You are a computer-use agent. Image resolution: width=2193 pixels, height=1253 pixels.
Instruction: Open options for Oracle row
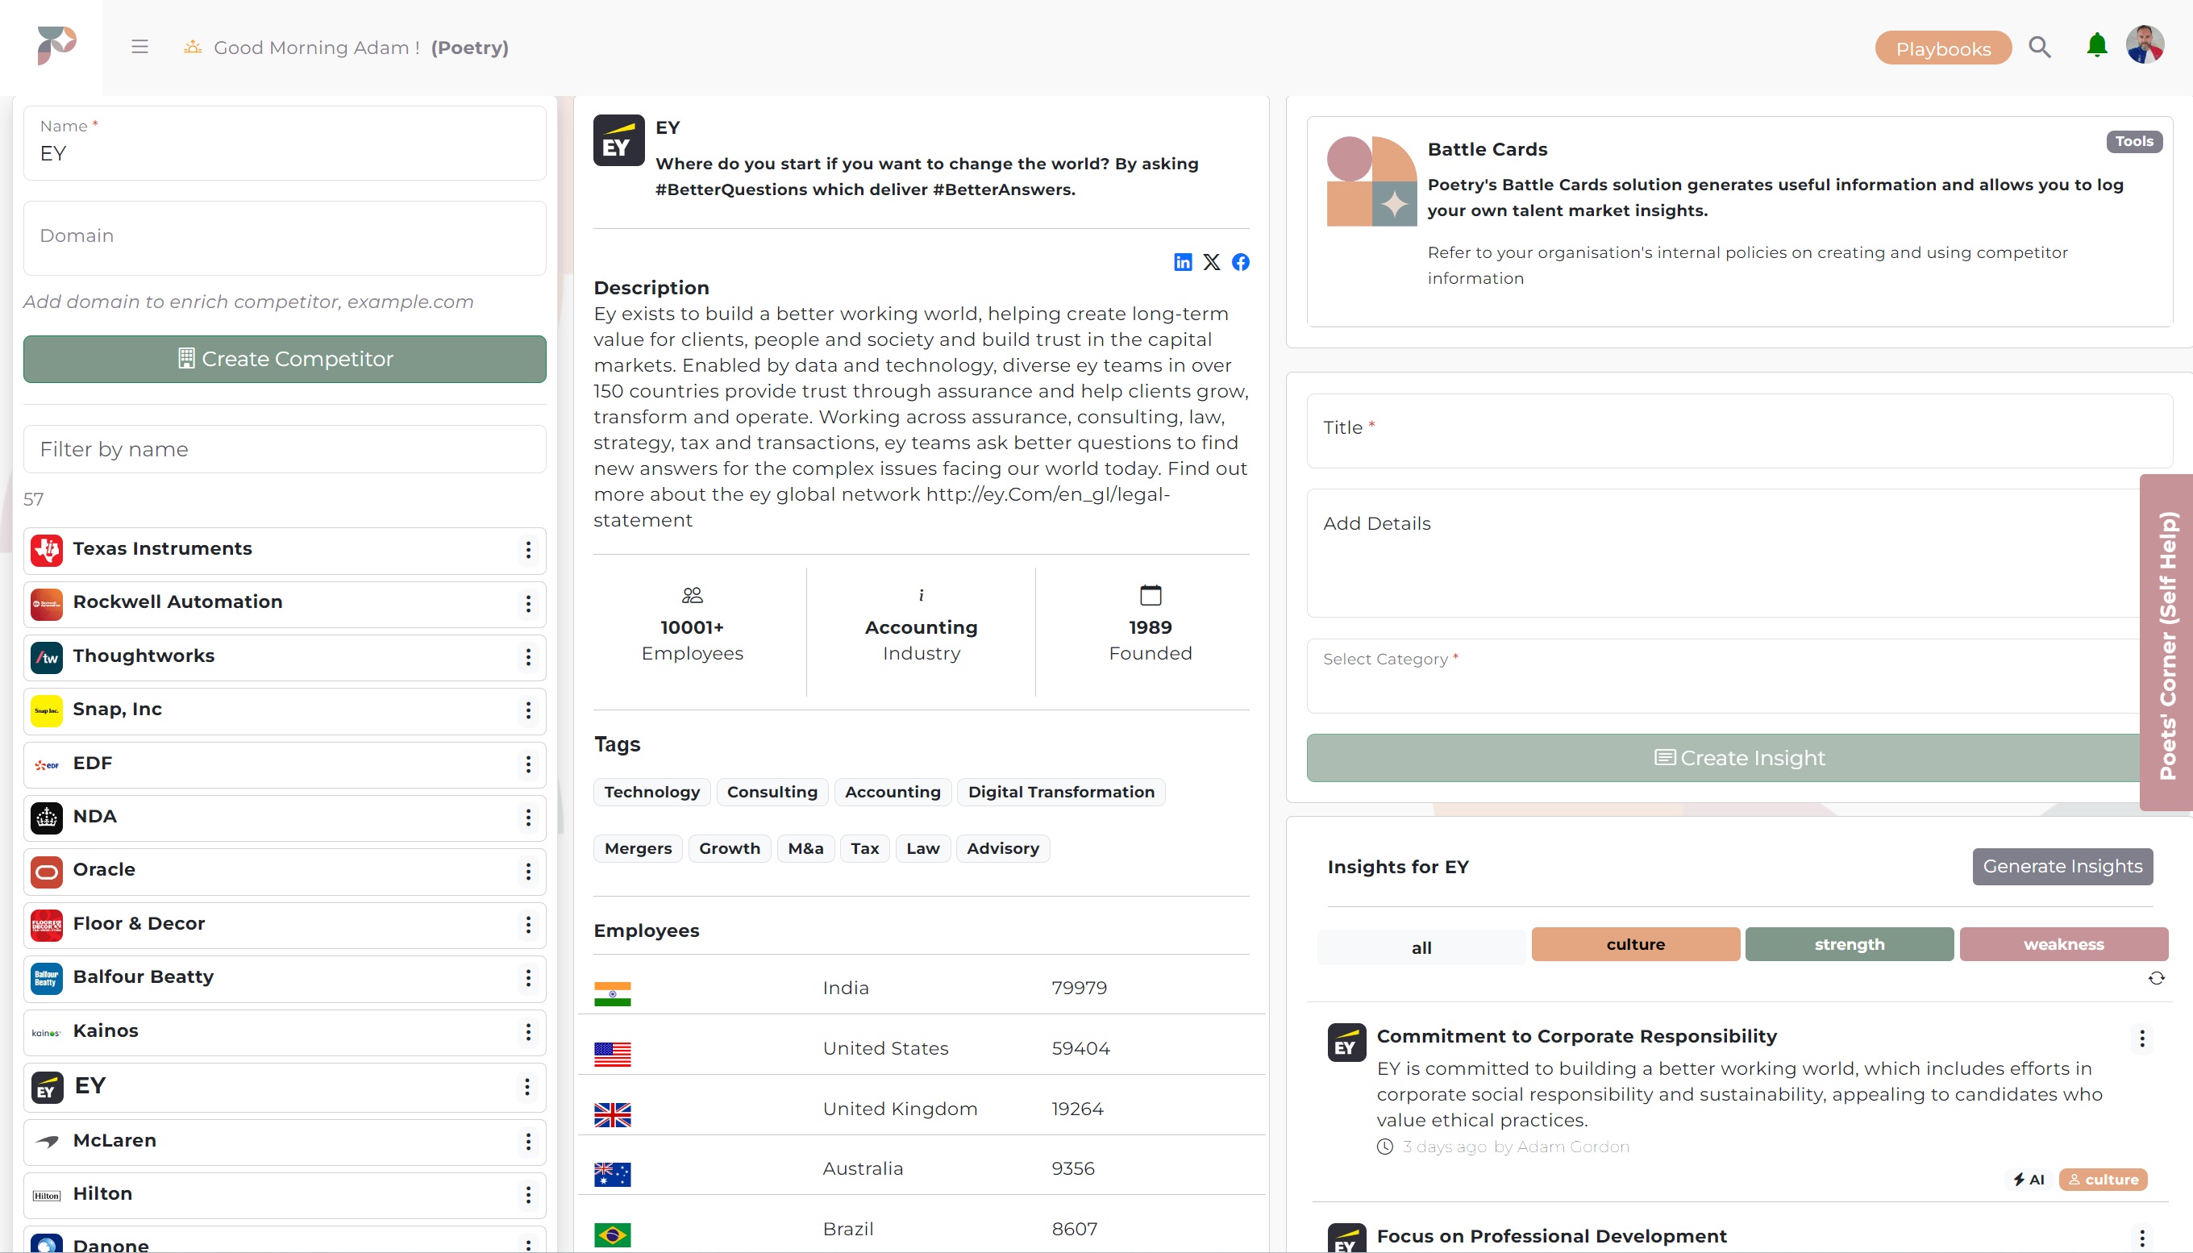tap(527, 872)
